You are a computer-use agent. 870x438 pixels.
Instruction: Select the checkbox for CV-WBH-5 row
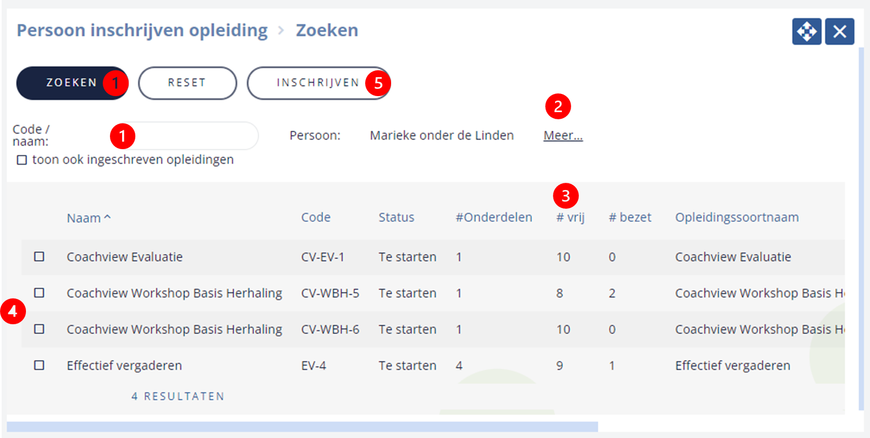click(x=39, y=293)
